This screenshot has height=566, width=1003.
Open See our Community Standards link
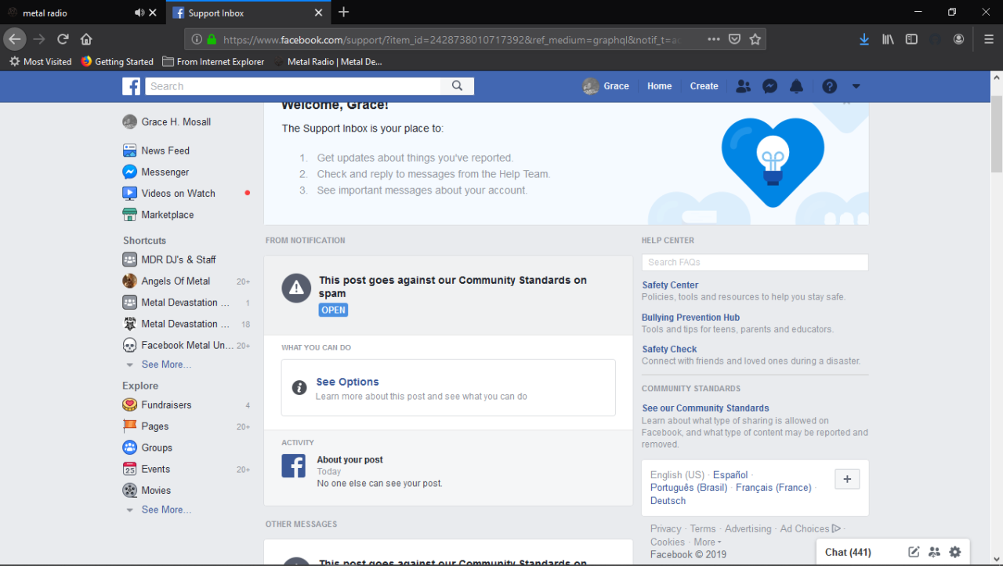pyautogui.click(x=705, y=408)
